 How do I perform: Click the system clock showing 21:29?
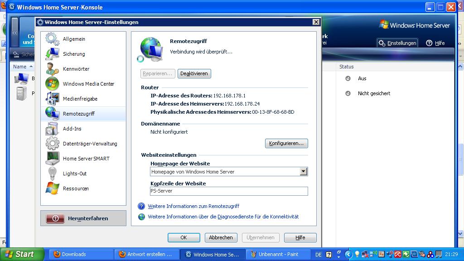click(451, 254)
